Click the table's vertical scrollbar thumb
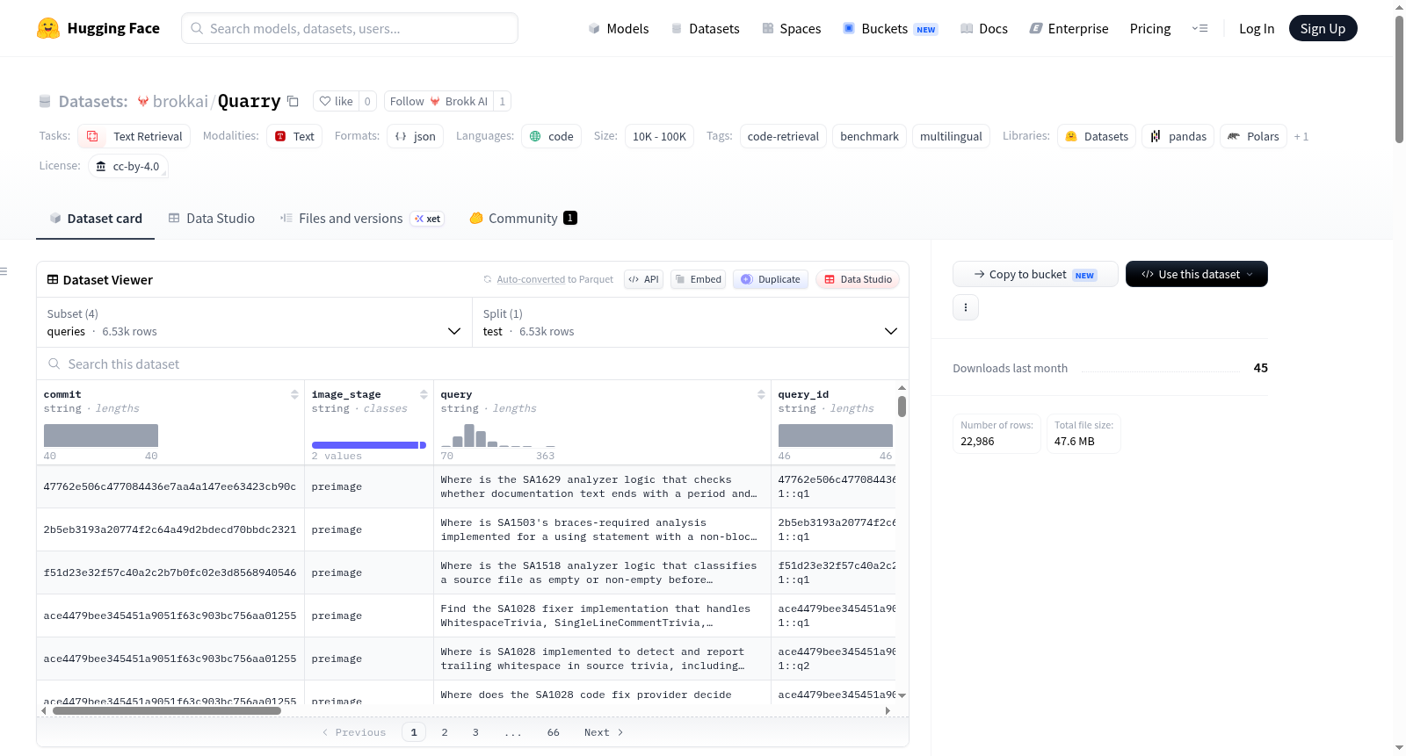This screenshot has height=756, width=1406. [902, 407]
